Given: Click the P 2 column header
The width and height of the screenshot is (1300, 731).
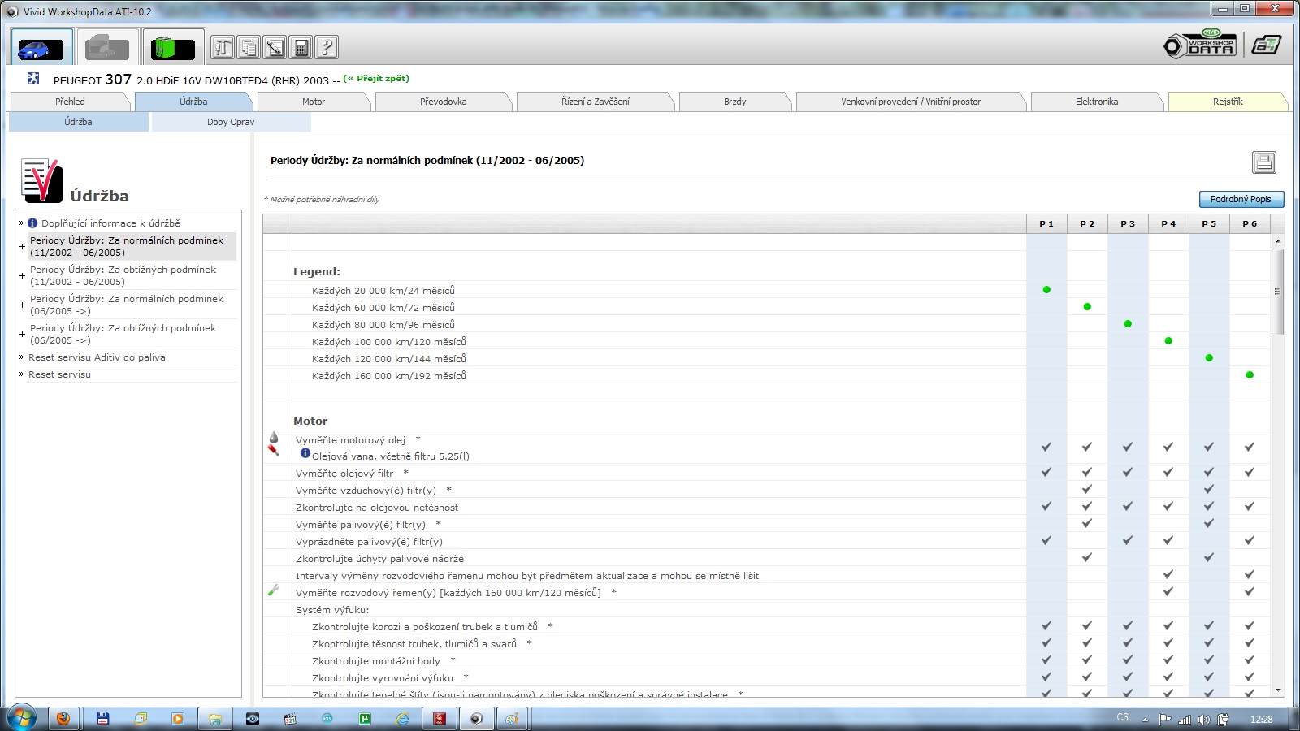Looking at the screenshot, I should [x=1087, y=223].
